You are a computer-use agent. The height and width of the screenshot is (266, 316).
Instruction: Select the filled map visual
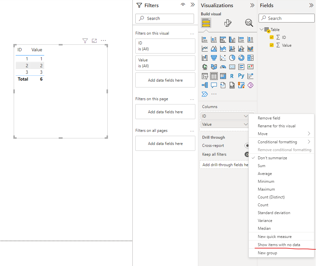tap(214, 67)
